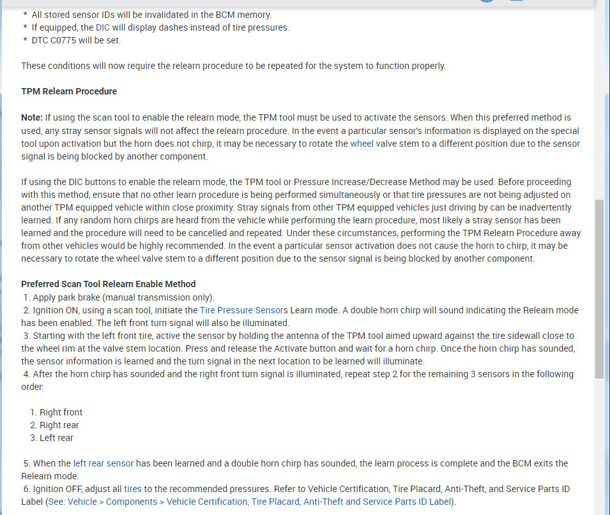Click scrollbar track below the thumb
This screenshot has height=515, width=610.
599,447
